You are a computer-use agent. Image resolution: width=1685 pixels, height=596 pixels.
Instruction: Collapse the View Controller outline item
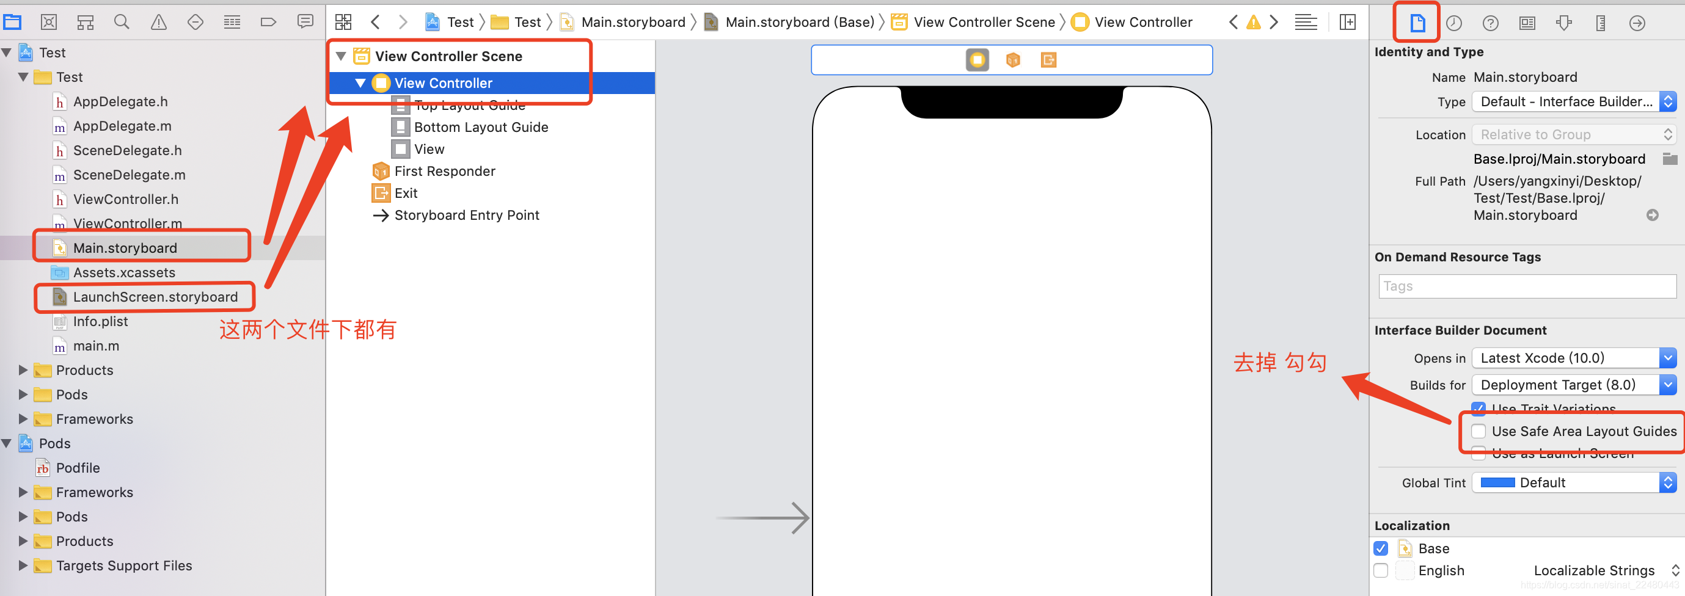click(x=360, y=83)
